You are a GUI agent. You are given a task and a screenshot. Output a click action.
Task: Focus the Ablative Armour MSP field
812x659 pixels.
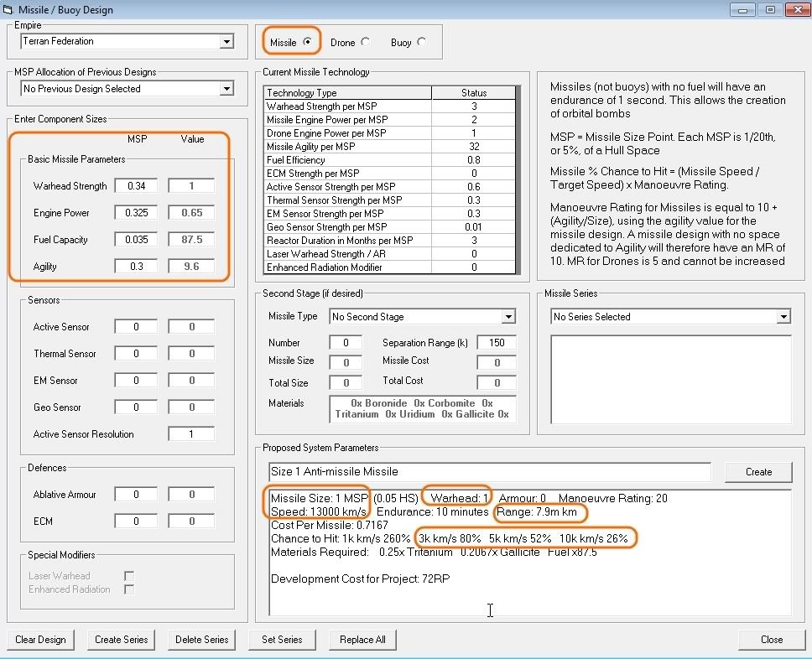(136, 495)
